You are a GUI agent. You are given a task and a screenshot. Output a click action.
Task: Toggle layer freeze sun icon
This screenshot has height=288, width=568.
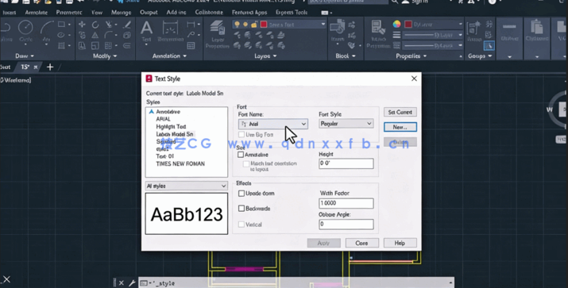[245, 25]
